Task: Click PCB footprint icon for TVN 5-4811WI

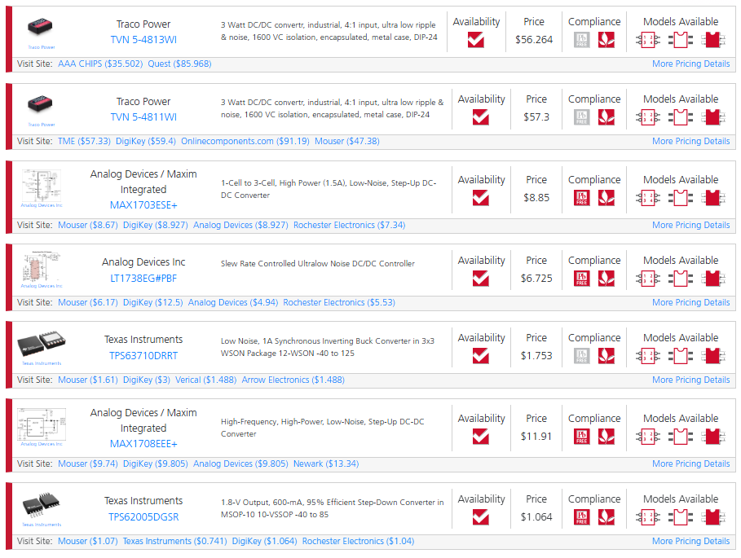Action: 680,117
